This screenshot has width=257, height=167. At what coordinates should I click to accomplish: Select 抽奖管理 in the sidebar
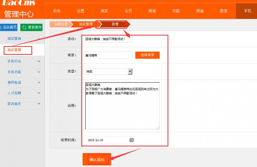click(x=22, y=50)
